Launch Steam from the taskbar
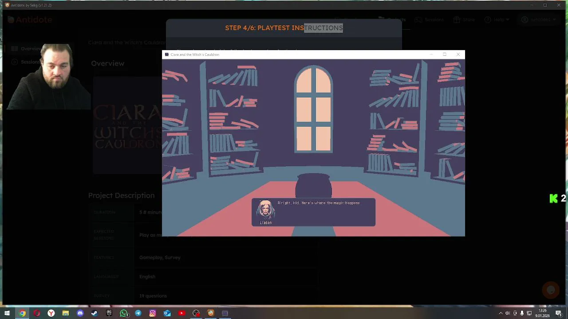This screenshot has width=568, height=319. click(95, 313)
